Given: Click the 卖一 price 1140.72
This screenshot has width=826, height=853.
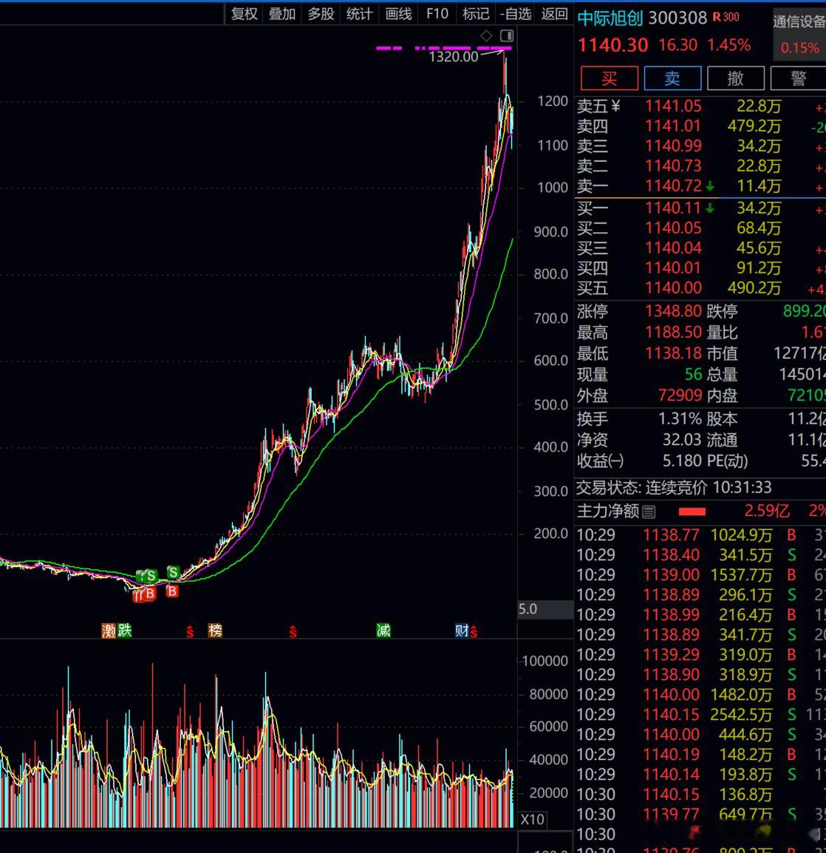Looking at the screenshot, I should [x=673, y=186].
